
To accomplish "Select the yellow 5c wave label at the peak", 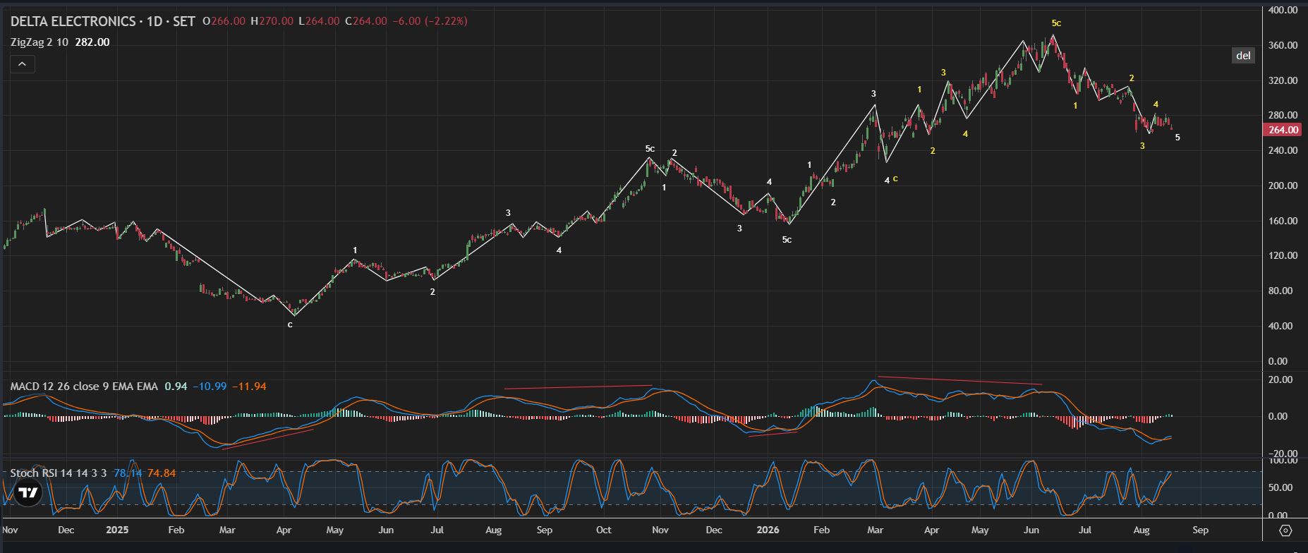I will [x=1056, y=23].
